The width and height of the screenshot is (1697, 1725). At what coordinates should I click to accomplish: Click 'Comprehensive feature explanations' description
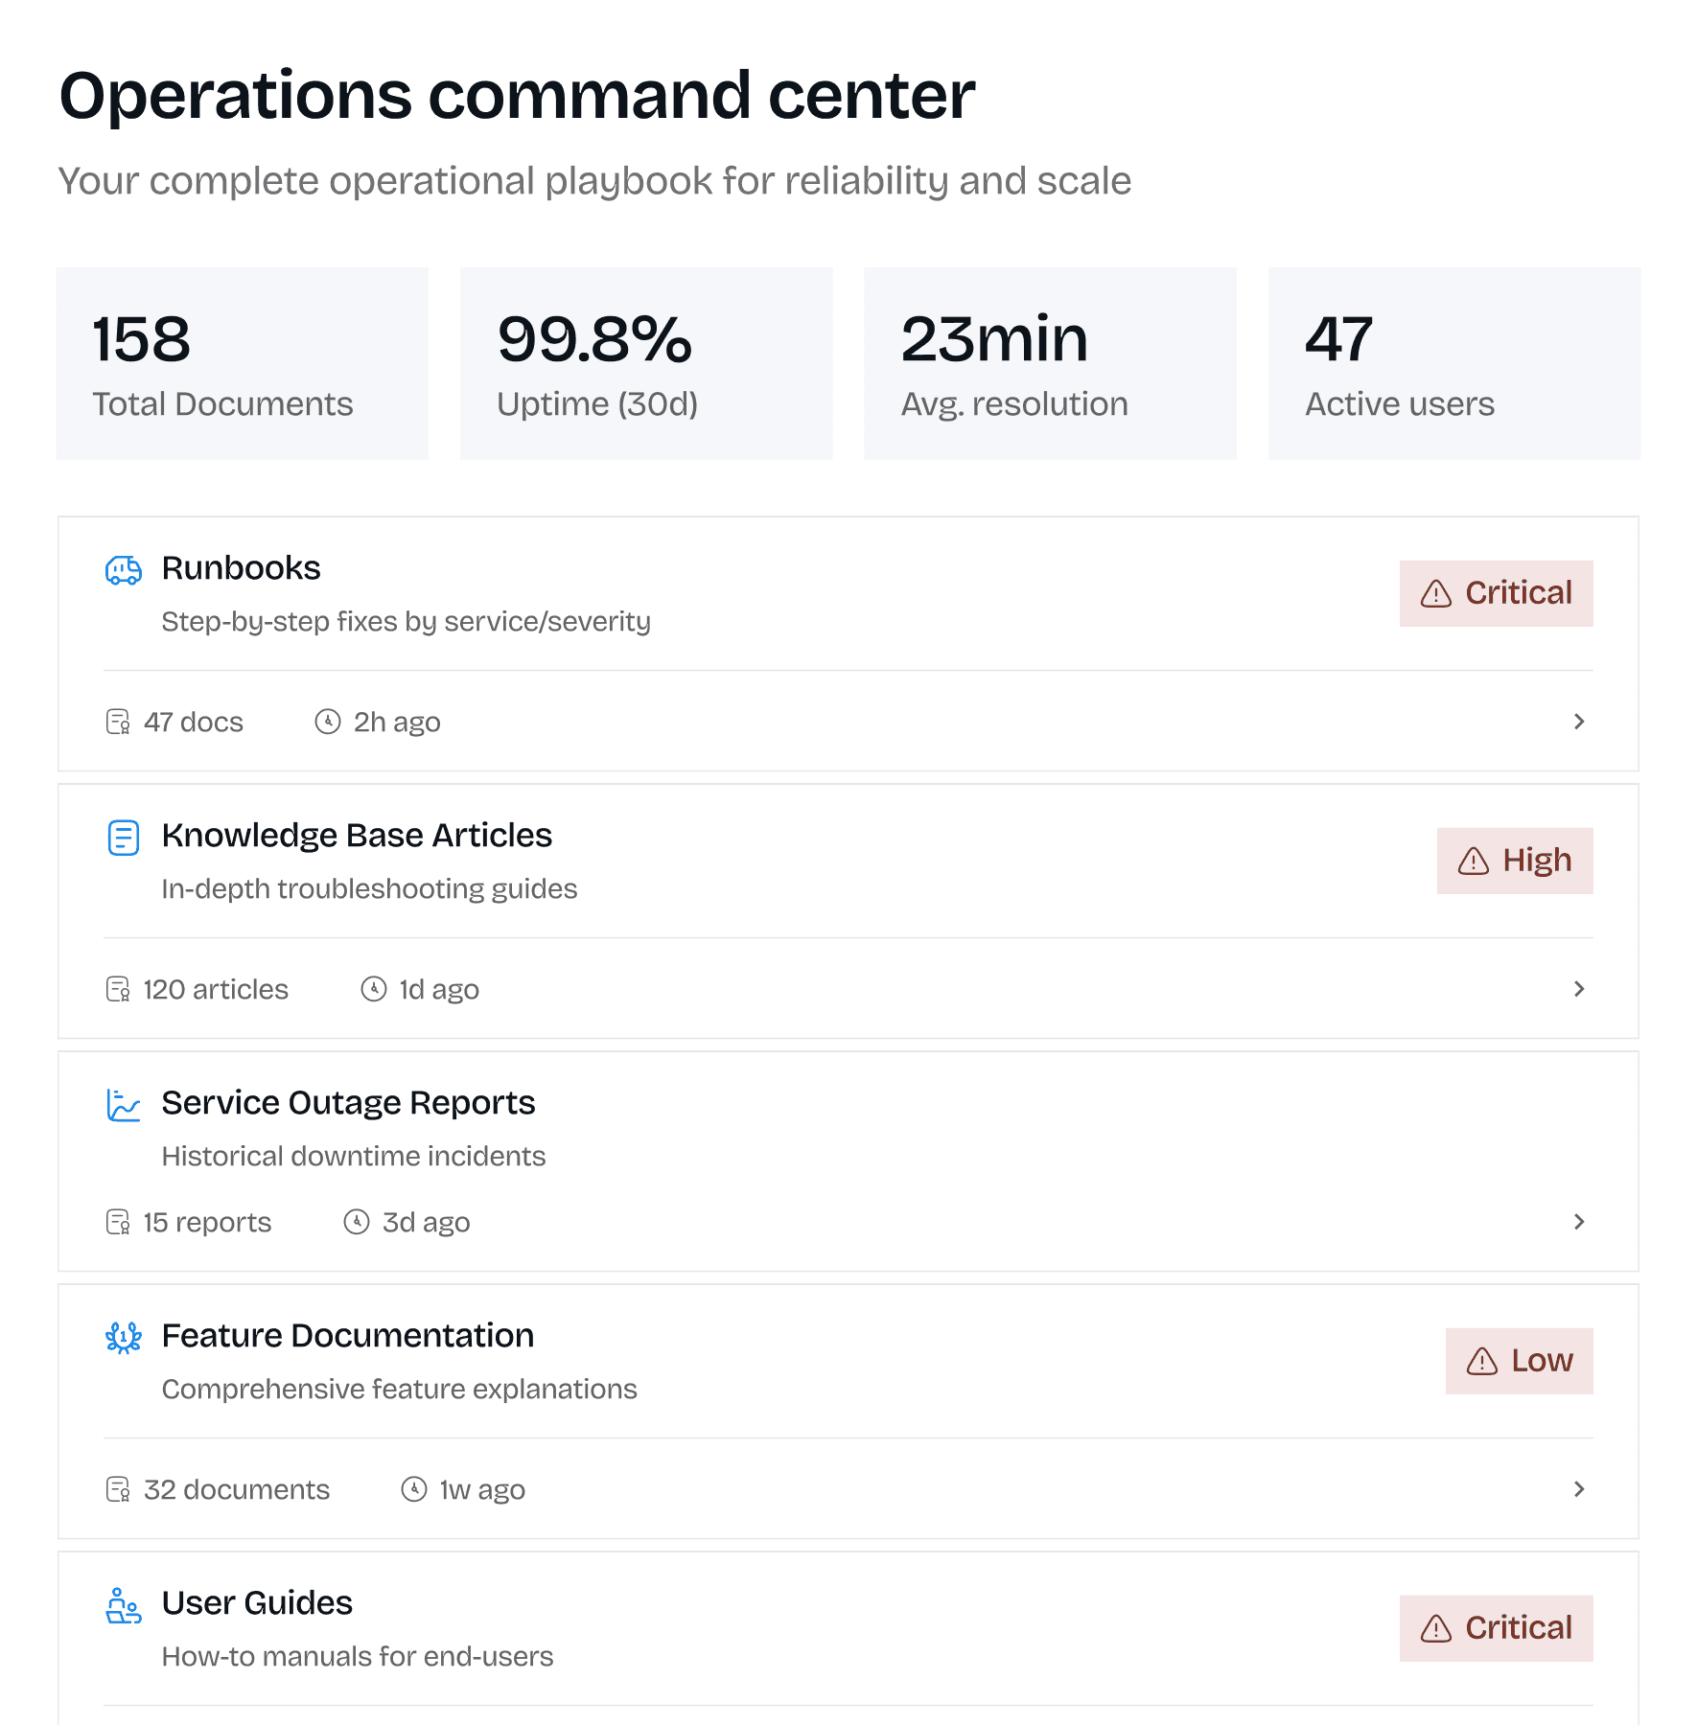[x=399, y=1390]
